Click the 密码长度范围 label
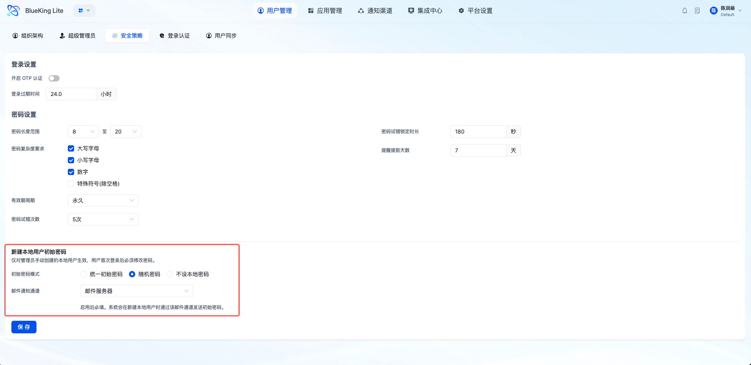This screenshot has height=365, width=751. click(x=25, y=132)
